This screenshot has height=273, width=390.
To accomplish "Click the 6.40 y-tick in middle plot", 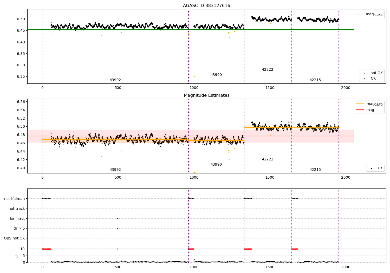I will [21, 168].
